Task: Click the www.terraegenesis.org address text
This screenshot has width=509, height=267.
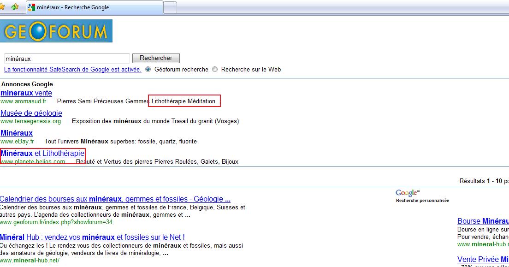Action: [x=31, y=121]
